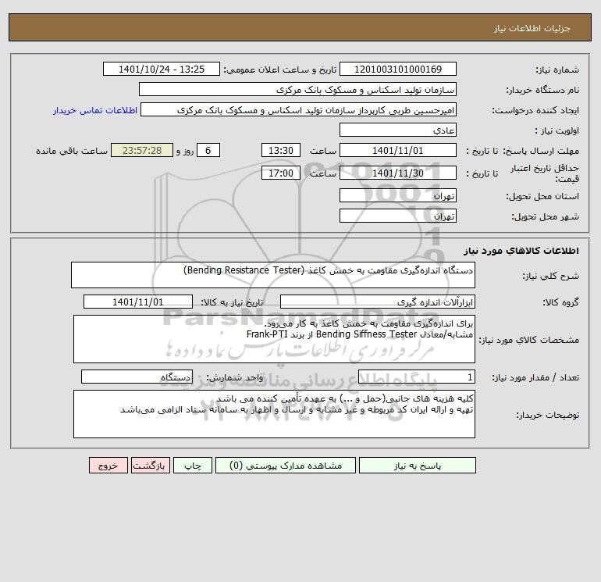The width and height of the screenshot is (601, 582).
Task: Click the countdown timer 23:57:28
Action: point(142,151)
